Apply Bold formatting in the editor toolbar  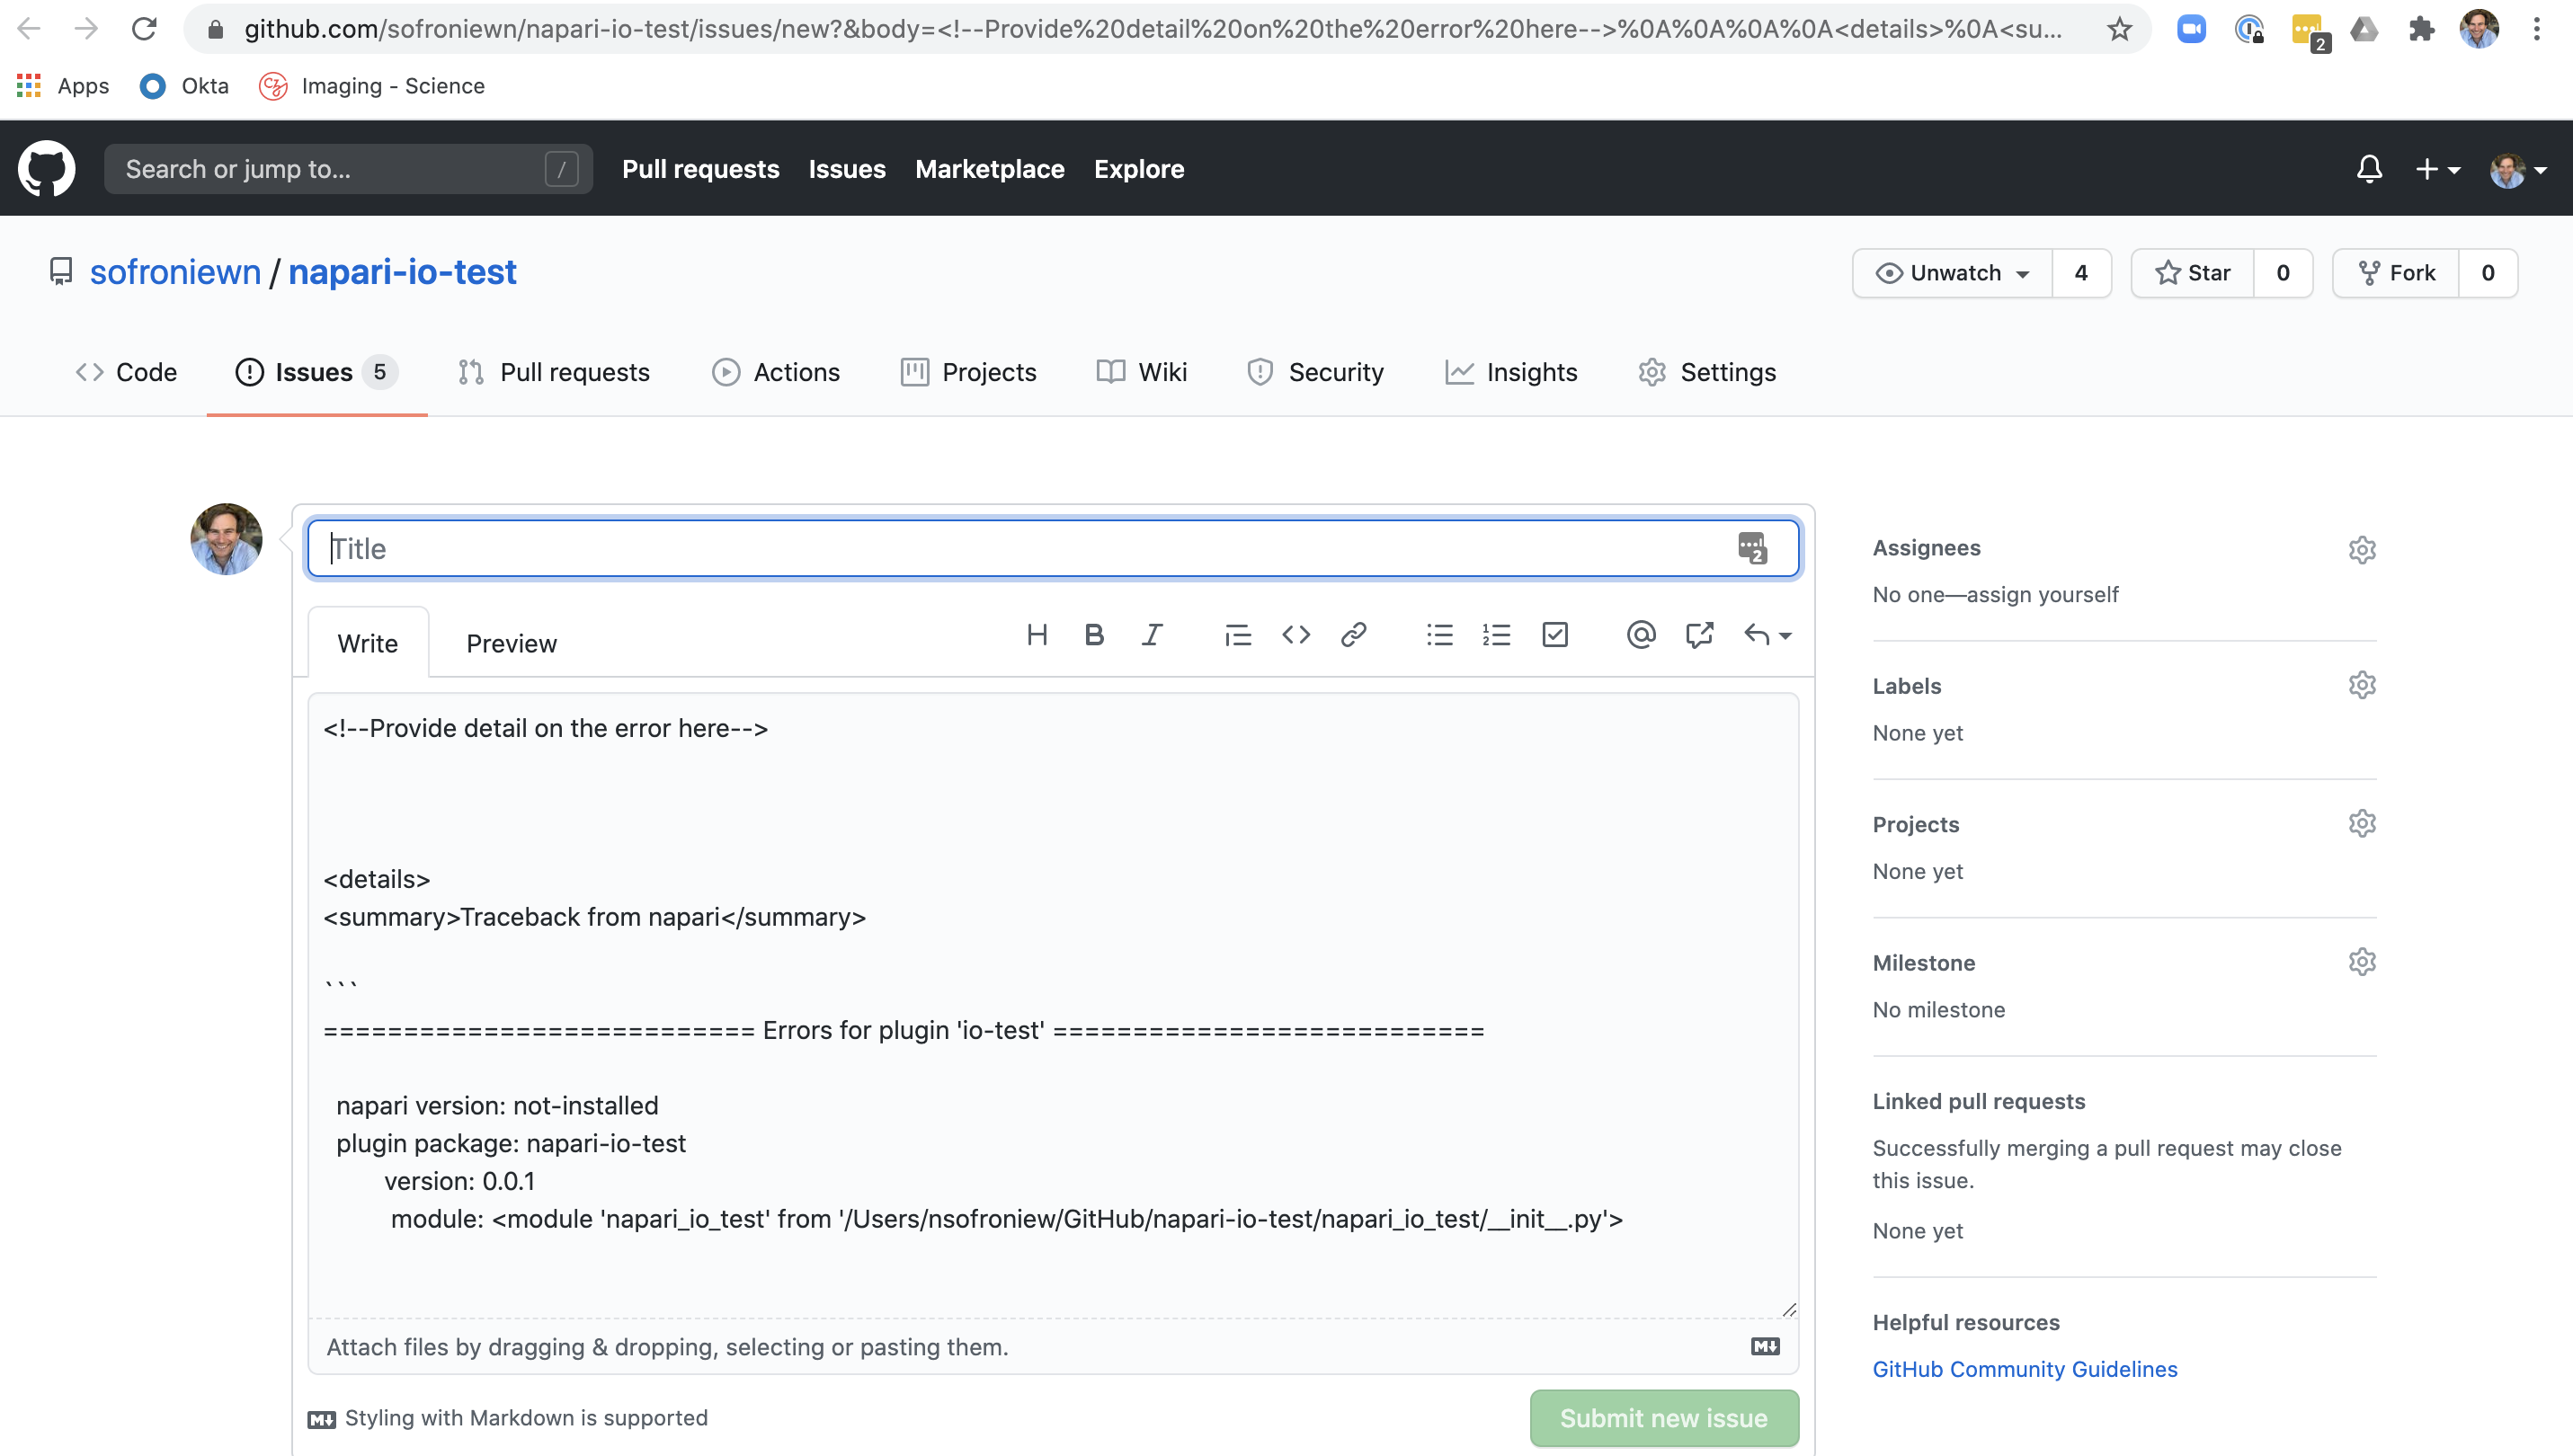pos(1094,634)
